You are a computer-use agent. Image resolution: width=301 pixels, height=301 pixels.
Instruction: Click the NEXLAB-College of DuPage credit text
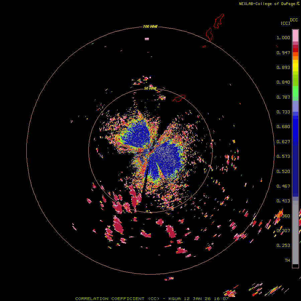tap(269, 4)
